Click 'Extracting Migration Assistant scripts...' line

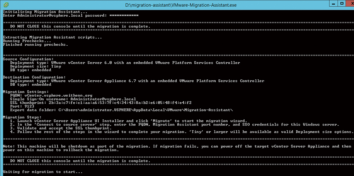pos(52,37)
